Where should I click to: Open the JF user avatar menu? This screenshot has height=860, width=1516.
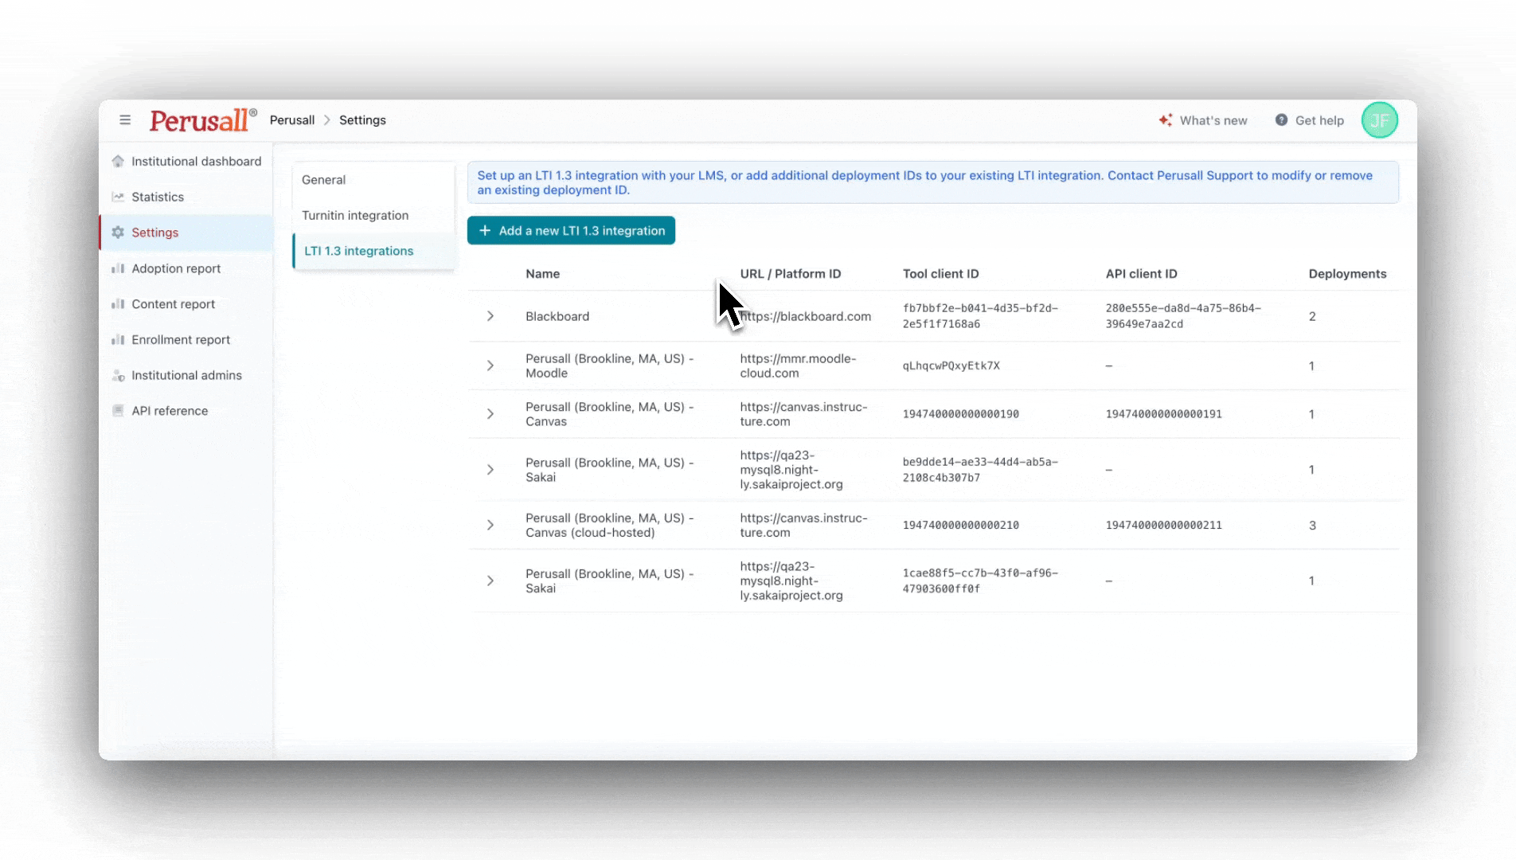1380,120
